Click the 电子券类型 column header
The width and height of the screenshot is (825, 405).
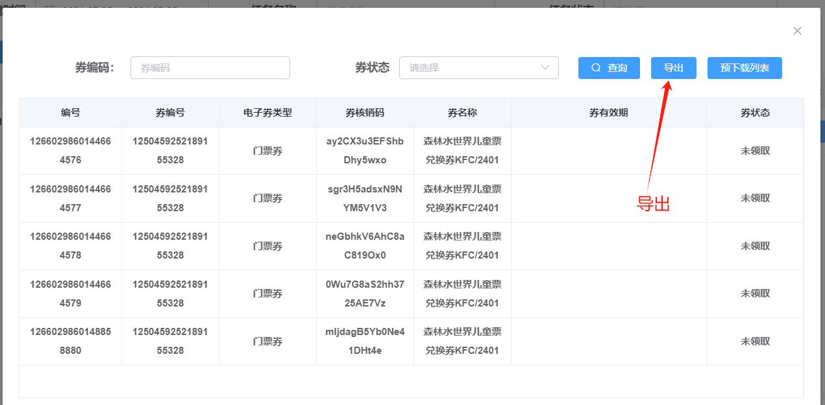[267, 113]
